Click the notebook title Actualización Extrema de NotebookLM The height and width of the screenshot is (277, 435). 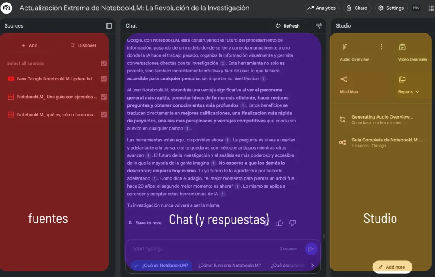click(x=134, y=8)
